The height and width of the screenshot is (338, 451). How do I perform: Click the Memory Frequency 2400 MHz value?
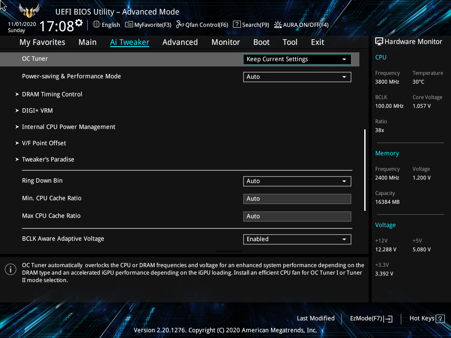[387, 178]
